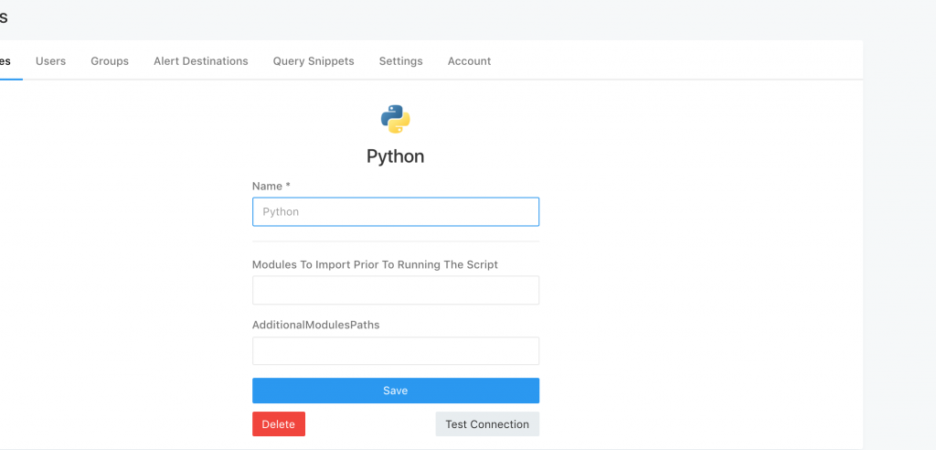Focus the Name input field
Screen dimensions: 936x450
click(395, 211)
